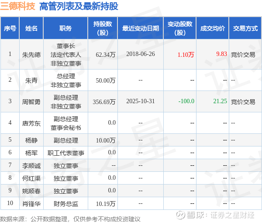Click the name 周智勇
Viewport: 262px width, 223px height.
31,102
